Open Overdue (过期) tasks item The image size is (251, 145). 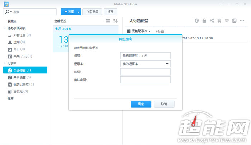point(16,42)
